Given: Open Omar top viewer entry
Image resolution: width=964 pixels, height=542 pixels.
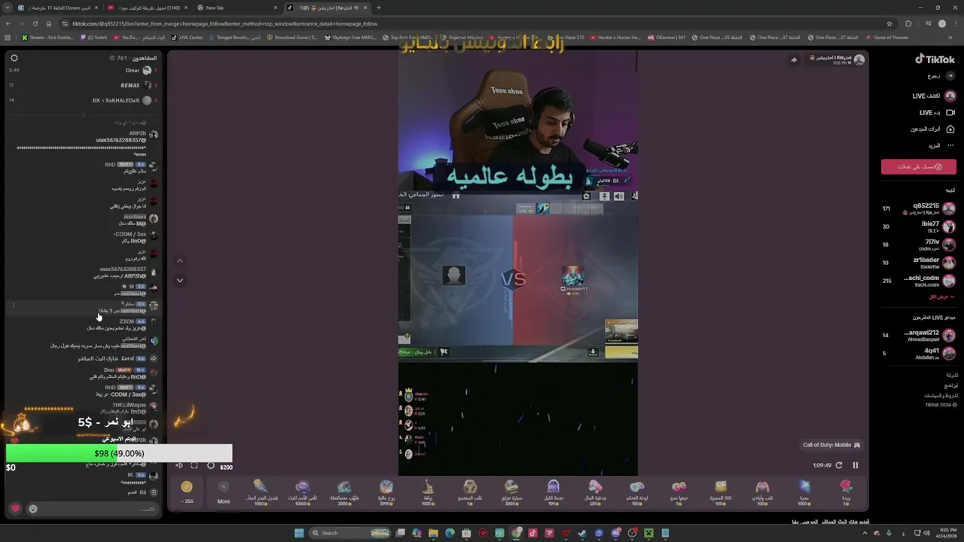Looking at the screenshot, I should click(81, 70).
